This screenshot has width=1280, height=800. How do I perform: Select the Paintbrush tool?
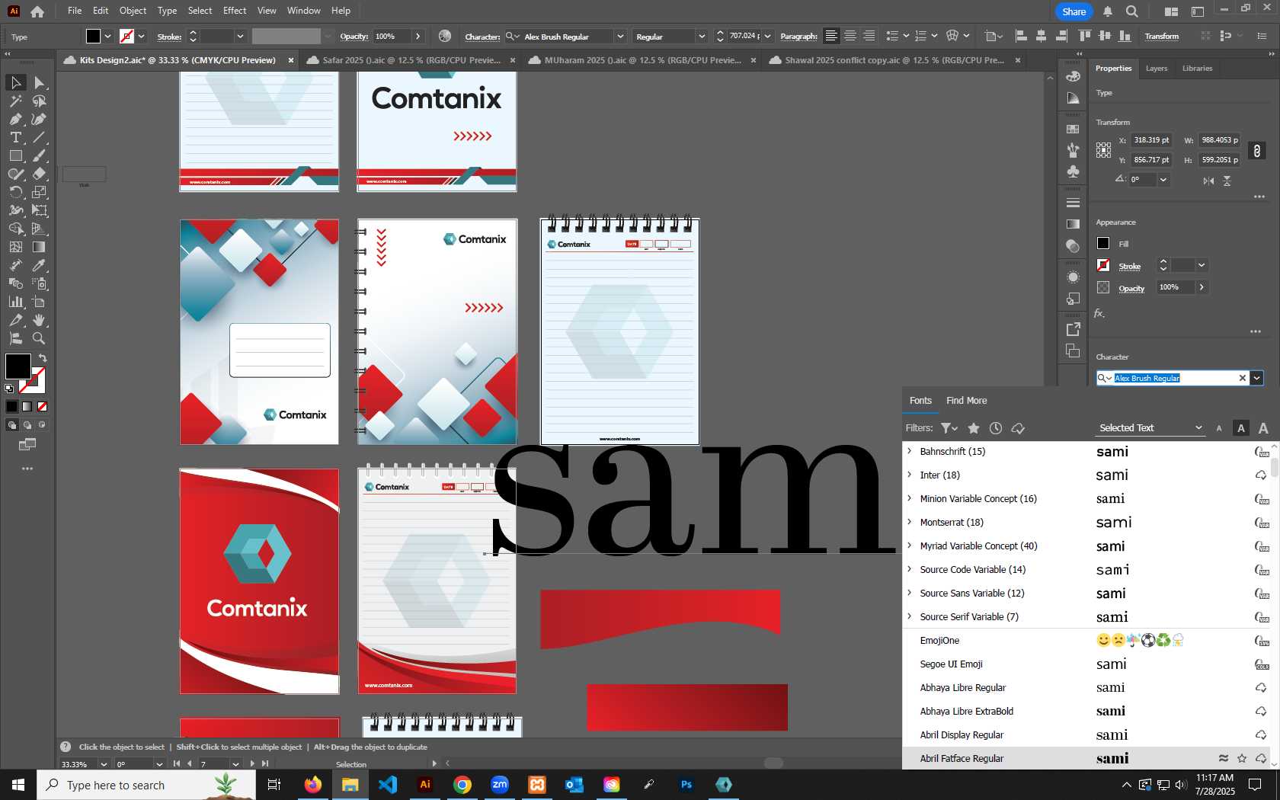(x=40, y=155)
